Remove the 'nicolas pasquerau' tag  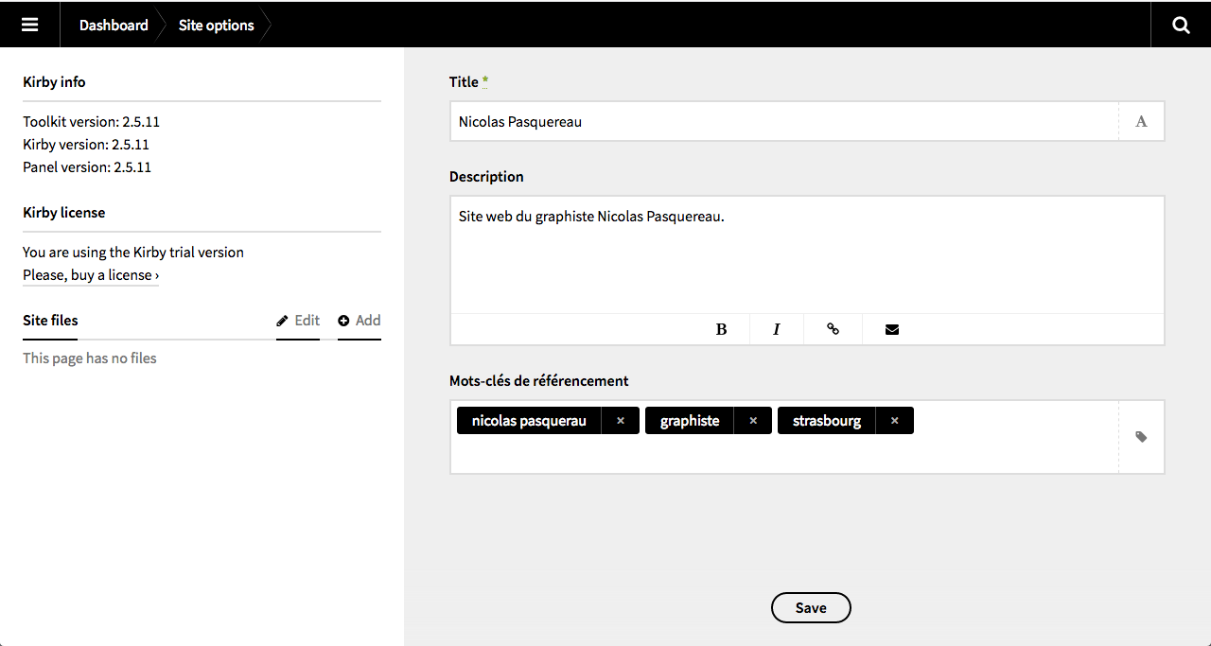tap(621, 421)
